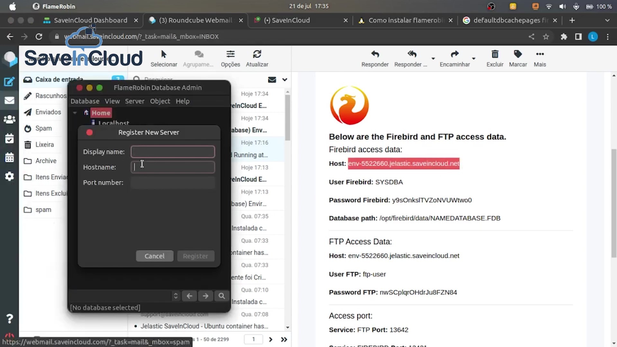Mark the message with the Marcar flag icon

click(x=518, y=58)
